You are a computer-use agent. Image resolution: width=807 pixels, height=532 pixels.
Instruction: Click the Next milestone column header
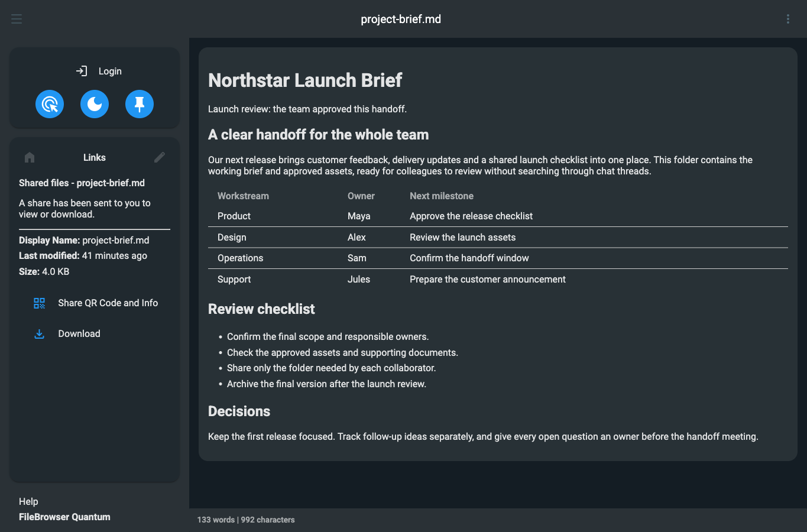pyautogui.click(x=442, y=196)
